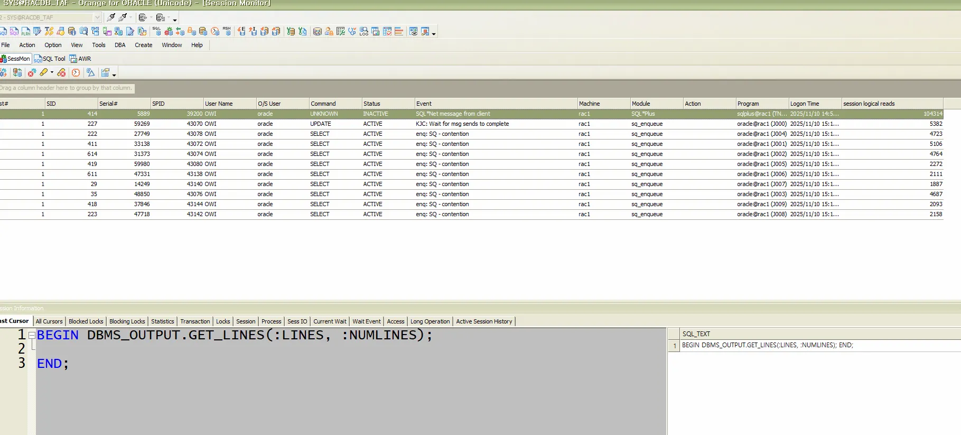
Task: Open the Active Session History tab
Action: (484, 321)
